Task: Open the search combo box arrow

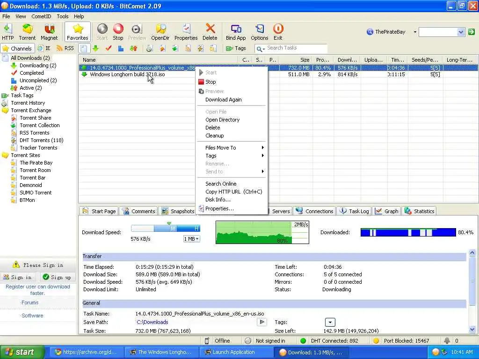Action: pyautogui.click(x=461, y=32)
